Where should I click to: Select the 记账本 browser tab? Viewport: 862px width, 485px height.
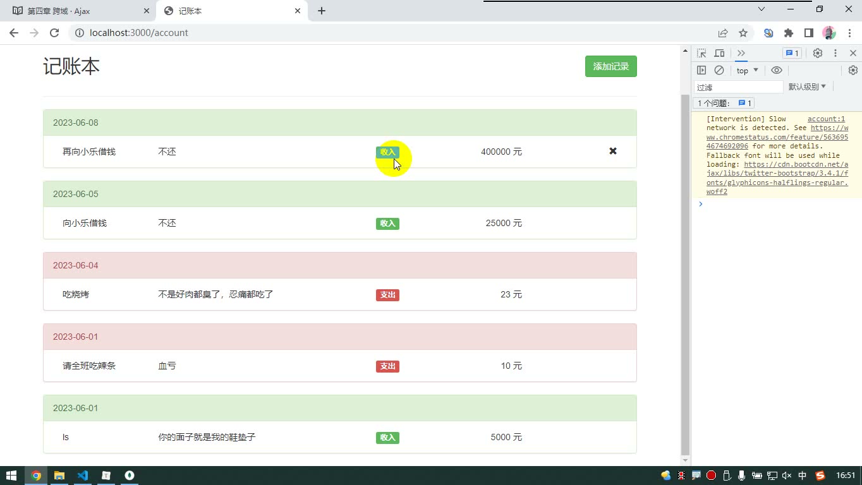(232, 11)
